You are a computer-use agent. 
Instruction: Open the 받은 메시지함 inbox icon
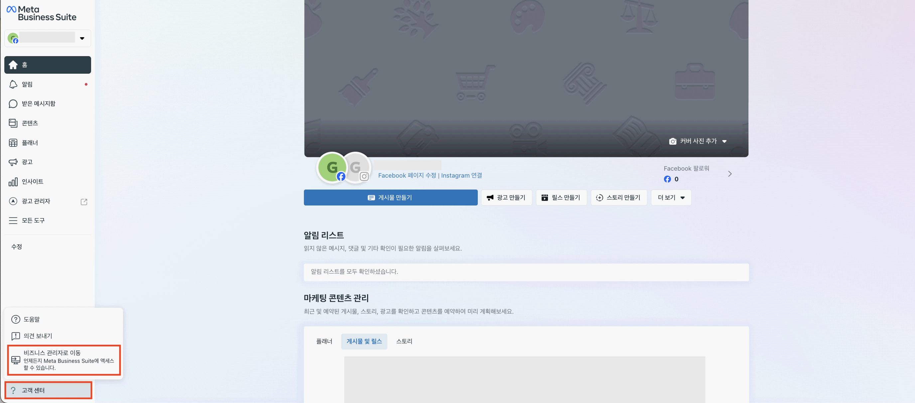(13, 104)
